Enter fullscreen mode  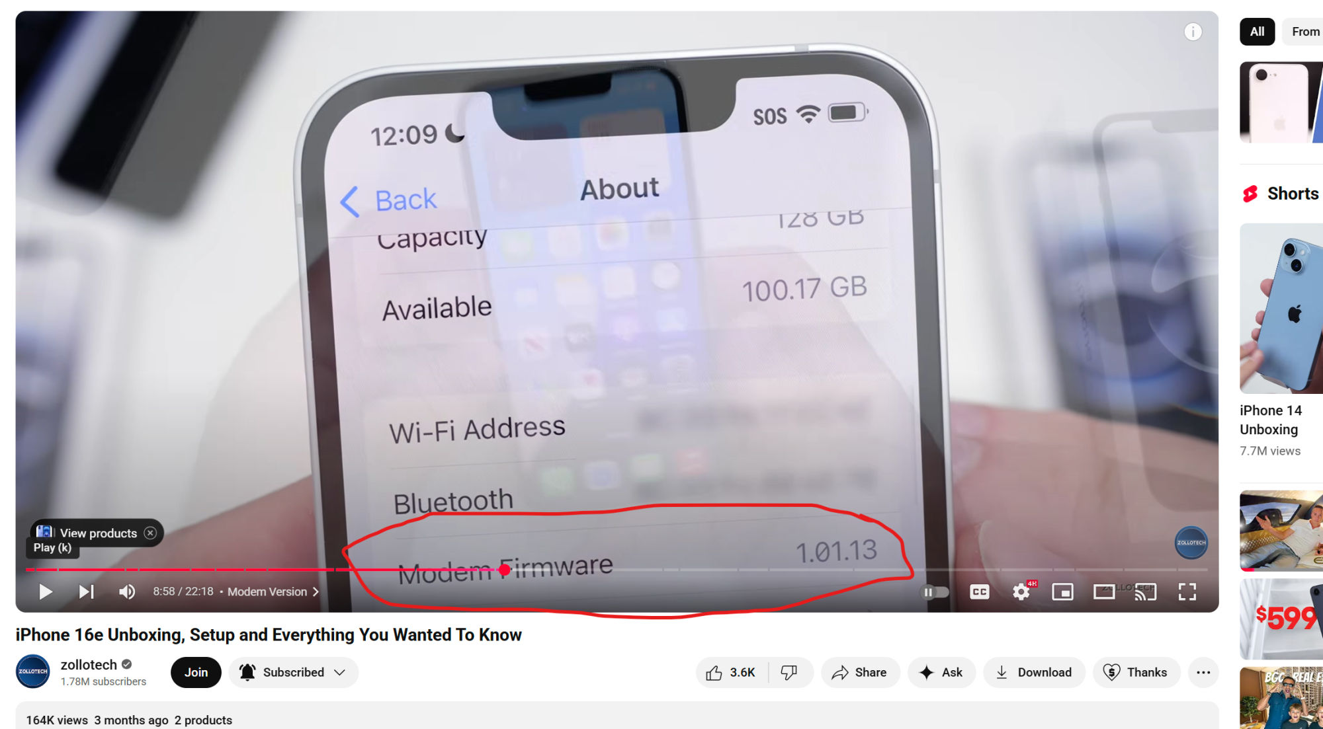1187,592
